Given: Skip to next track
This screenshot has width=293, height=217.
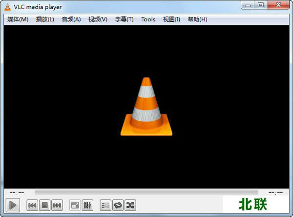Looking at the screenshot, I should (x=57, y=205).
